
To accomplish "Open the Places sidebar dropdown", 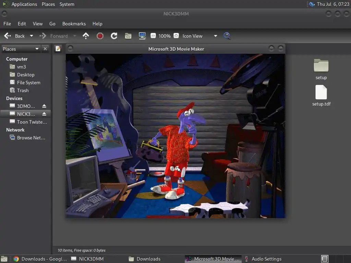I will (x=21, y=49).
